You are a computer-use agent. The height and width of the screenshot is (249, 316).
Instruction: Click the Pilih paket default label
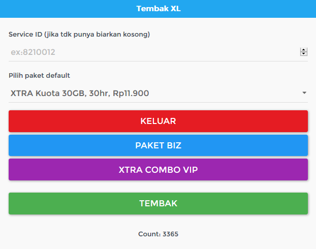[39, 76]
